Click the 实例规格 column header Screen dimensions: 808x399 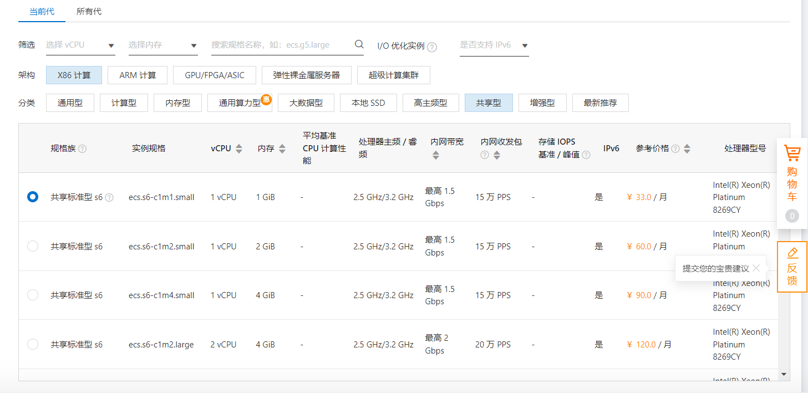[x=149, y=148]
